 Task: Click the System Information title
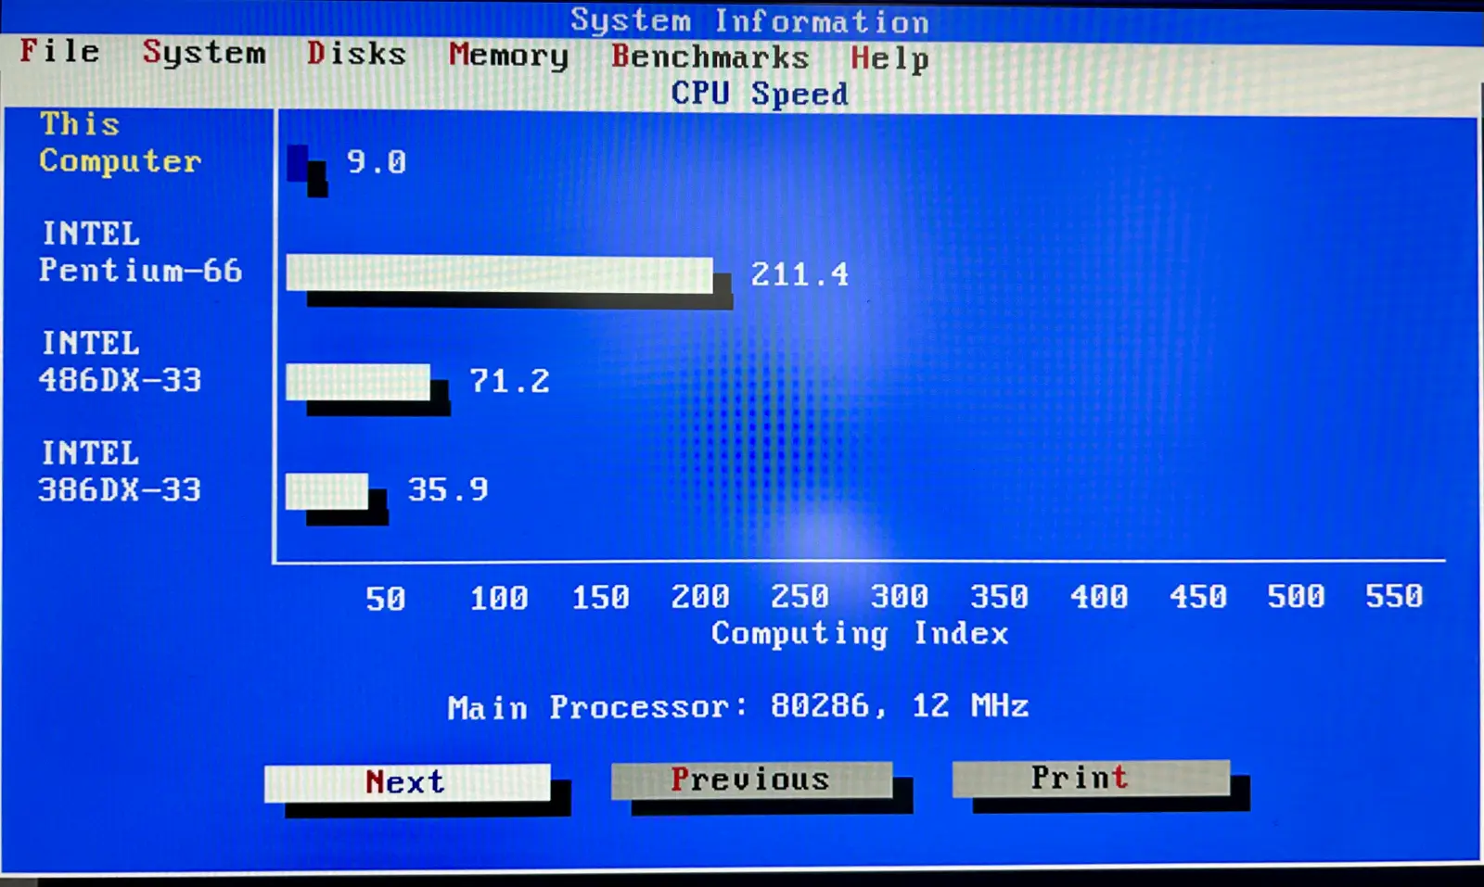coord(749,20)
